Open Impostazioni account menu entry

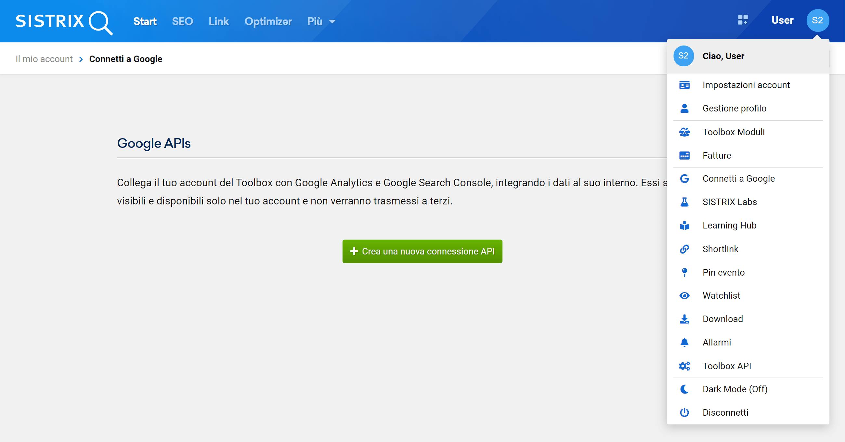[x=748, y=85]
